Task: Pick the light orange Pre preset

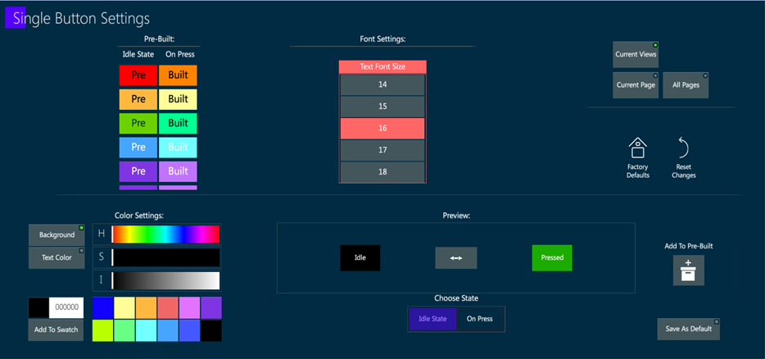Action: tap(138, 99)
